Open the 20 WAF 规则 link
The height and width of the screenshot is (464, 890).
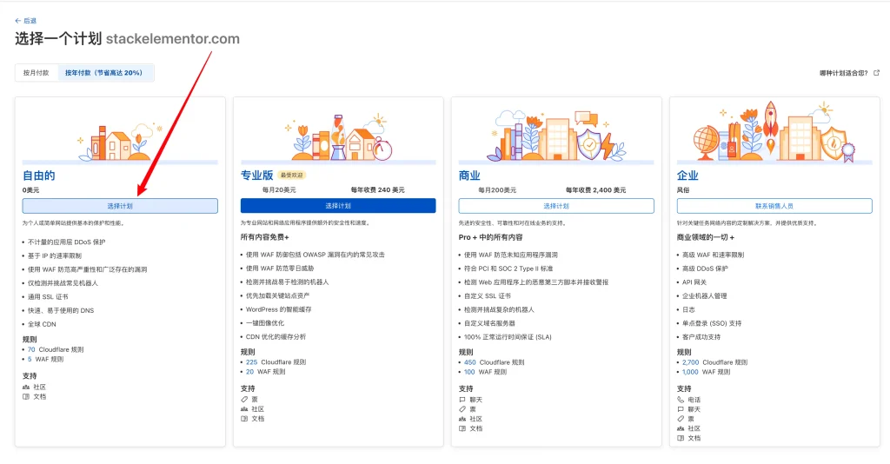266,372
